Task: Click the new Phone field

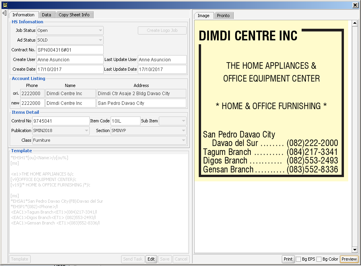Action: 32,103
